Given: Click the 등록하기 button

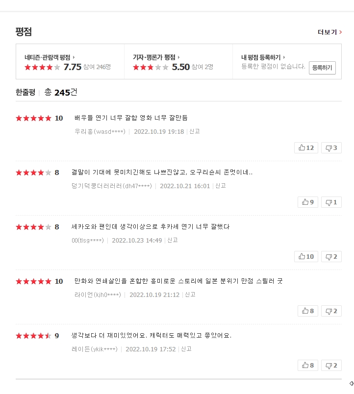Looking at the screenshot, I should 322,68.
